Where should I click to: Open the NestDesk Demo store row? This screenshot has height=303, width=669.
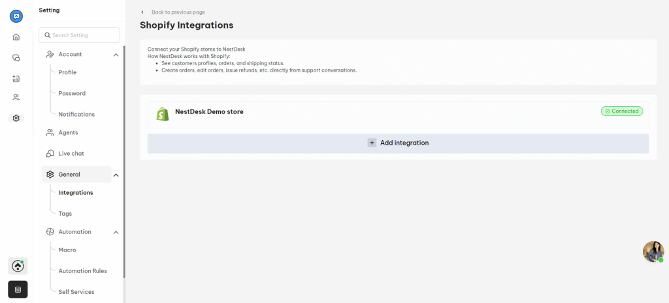(x=398, y=115)
